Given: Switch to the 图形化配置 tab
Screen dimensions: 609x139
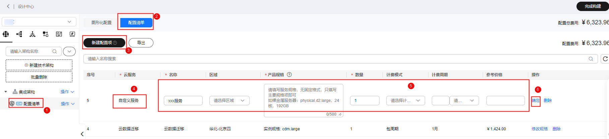Looking at the screenshot, I should [101, 23].
